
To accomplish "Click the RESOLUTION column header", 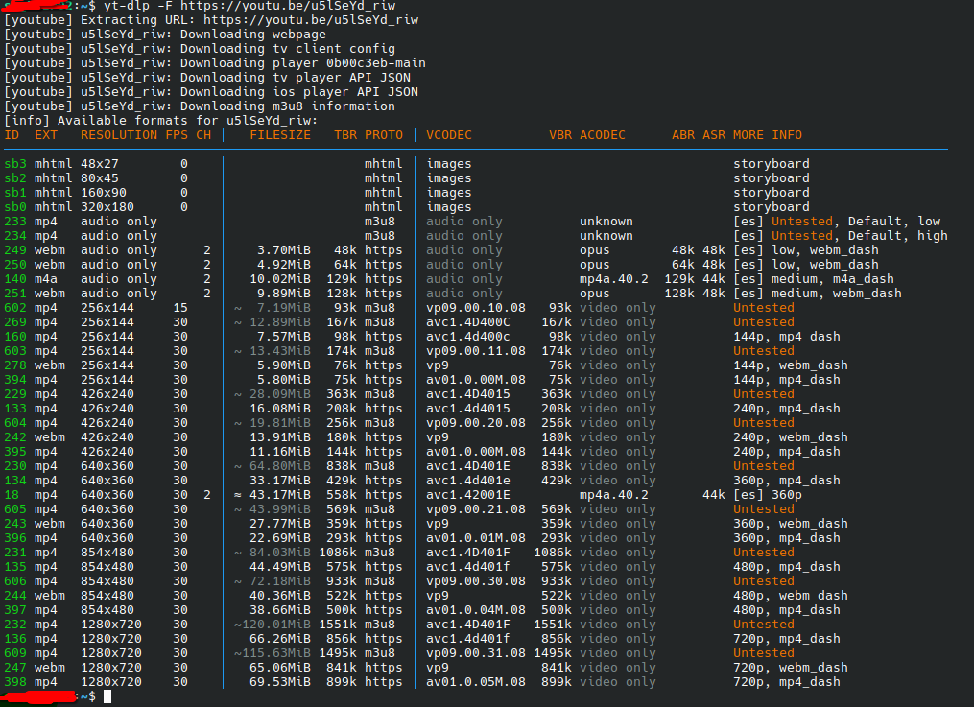I will [119, 135].
